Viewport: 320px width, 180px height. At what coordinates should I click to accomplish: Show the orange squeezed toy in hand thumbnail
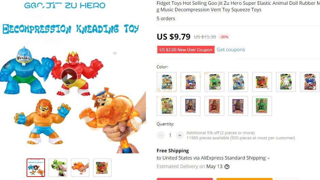[80, 168]
